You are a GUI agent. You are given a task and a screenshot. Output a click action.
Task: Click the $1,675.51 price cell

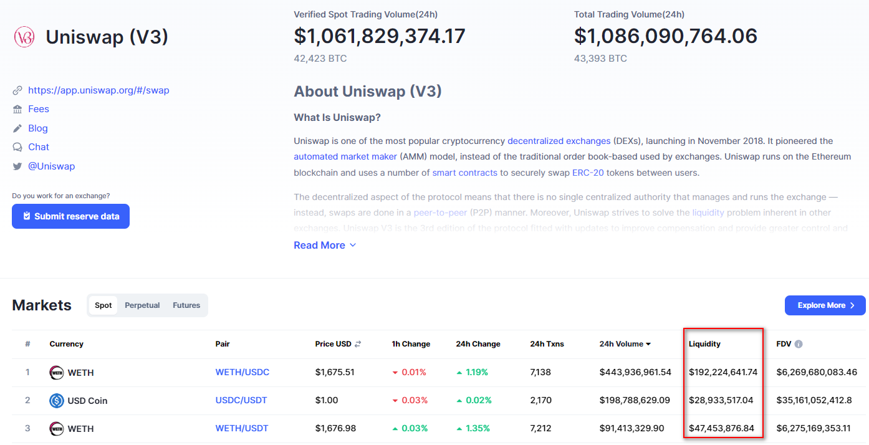(x=335, y=373)
